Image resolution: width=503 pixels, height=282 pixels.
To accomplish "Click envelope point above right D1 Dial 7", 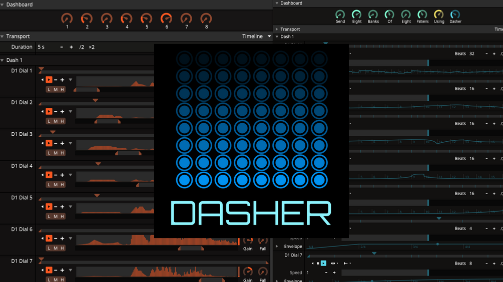I will [x=437, y=244].
